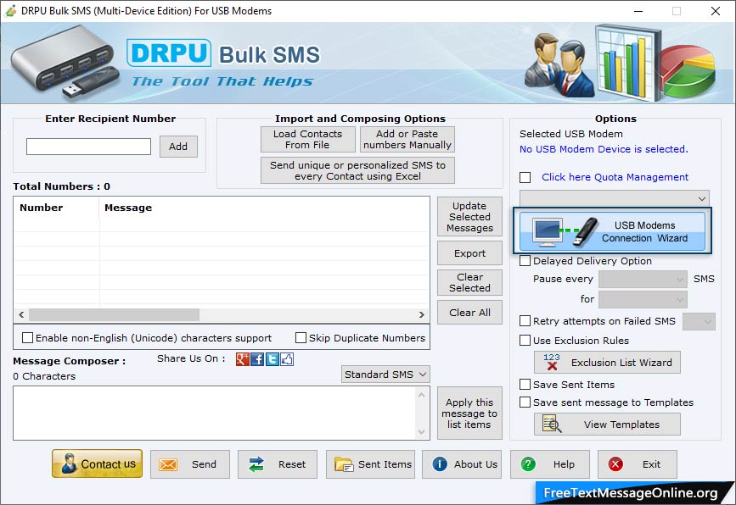The height and width of the screenshot is (505, 736).
Task: Click the blue info About Us icon
Action: pos(440,463)
